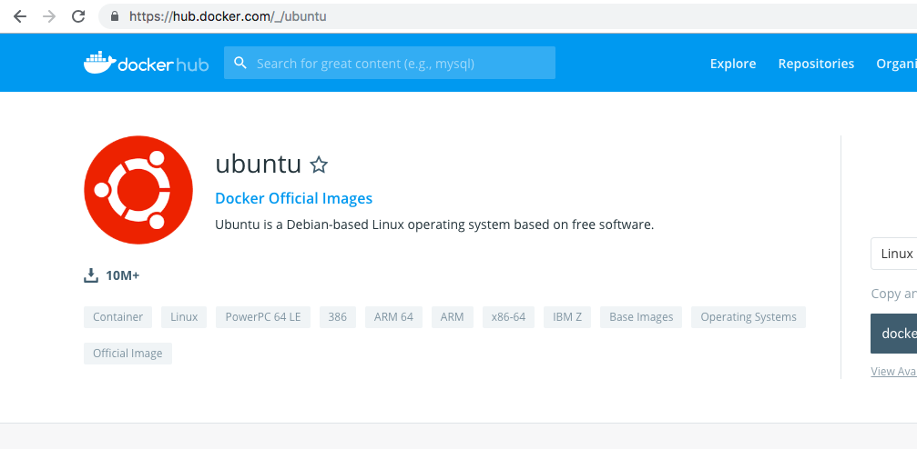
Task: Click the Base Images tag
Action: coord(641,317)
